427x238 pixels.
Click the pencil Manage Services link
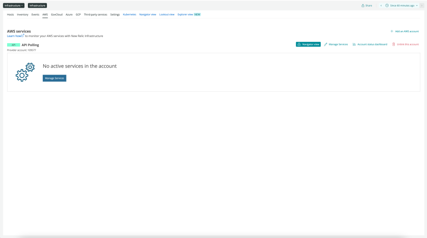click(x=336, y=44)
